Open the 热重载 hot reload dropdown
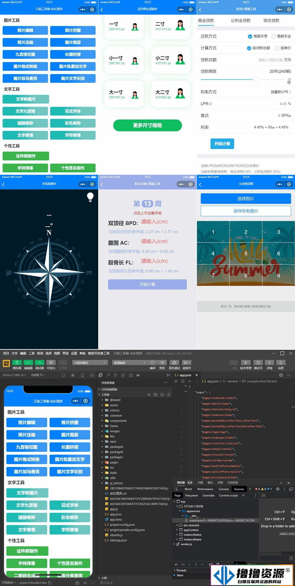 point(38,375)
